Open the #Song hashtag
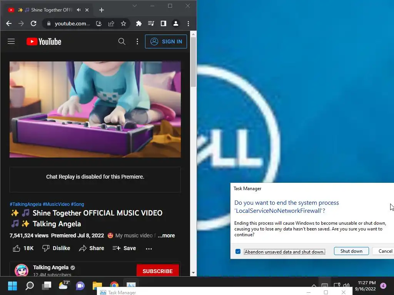The image size is (394, 295). coord(77,204)
